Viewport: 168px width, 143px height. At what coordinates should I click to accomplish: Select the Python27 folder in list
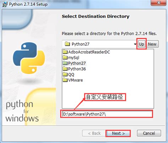click(74, 63)
